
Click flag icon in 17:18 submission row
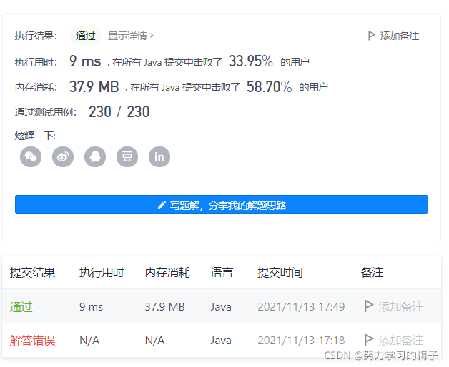click(368, 340)
